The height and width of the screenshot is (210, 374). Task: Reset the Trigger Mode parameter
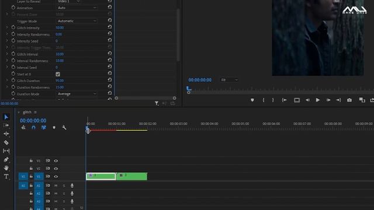(x=110, y=20)
